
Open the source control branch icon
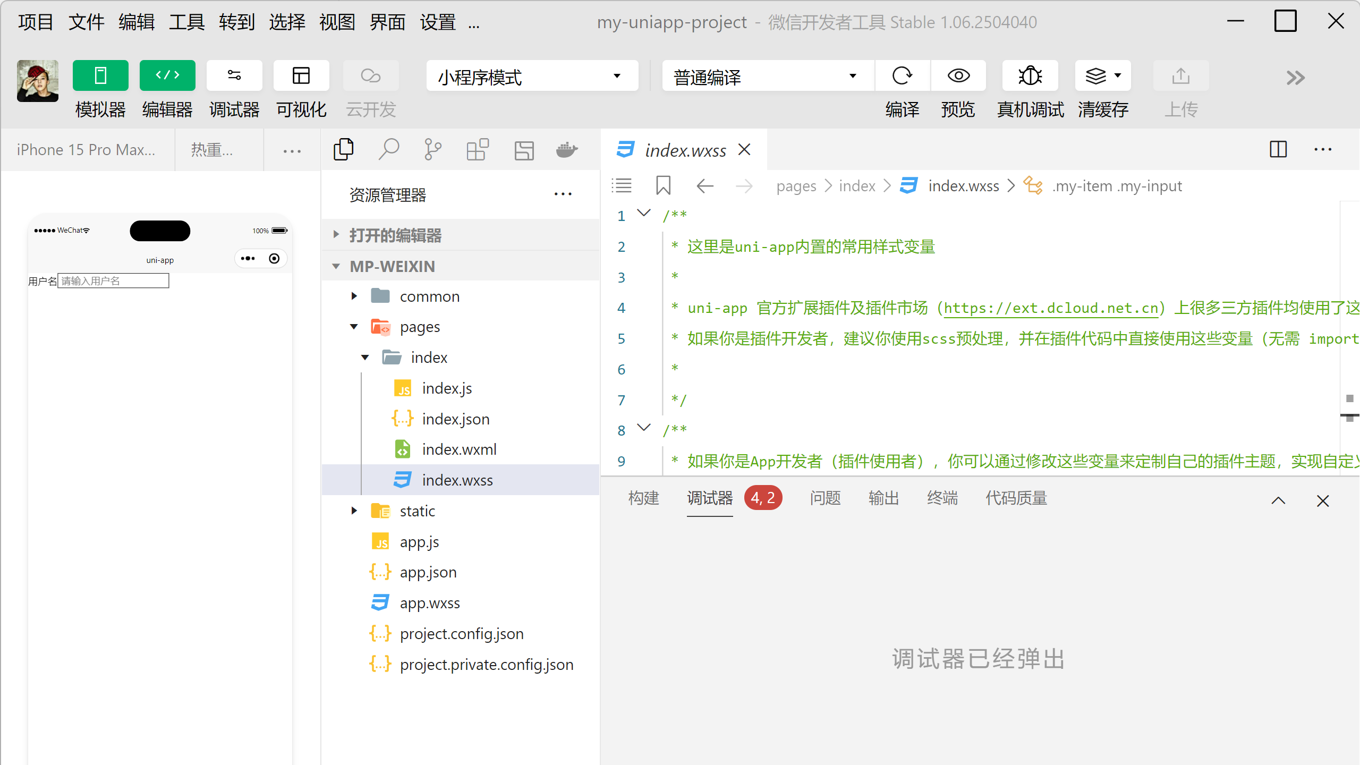(433, 150)
